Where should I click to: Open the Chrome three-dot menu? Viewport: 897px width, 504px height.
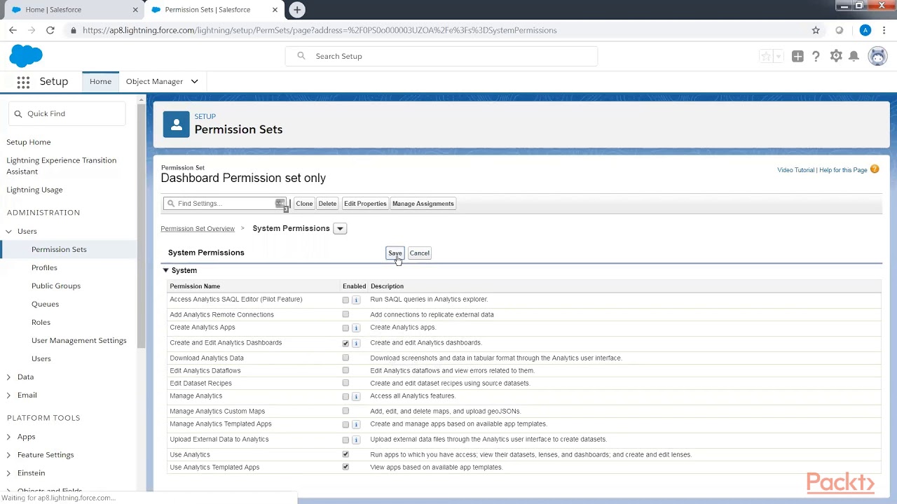click(884, 30)
